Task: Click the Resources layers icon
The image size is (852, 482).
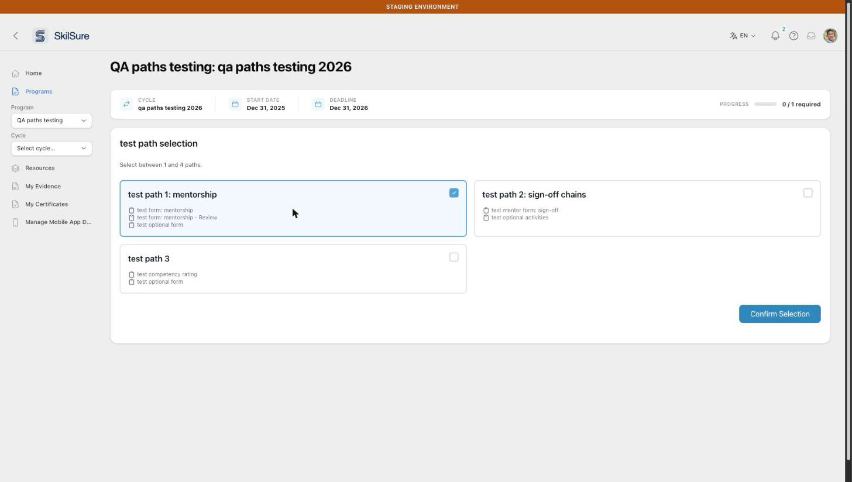Action: pyautogui.click(x=15, y=168)
